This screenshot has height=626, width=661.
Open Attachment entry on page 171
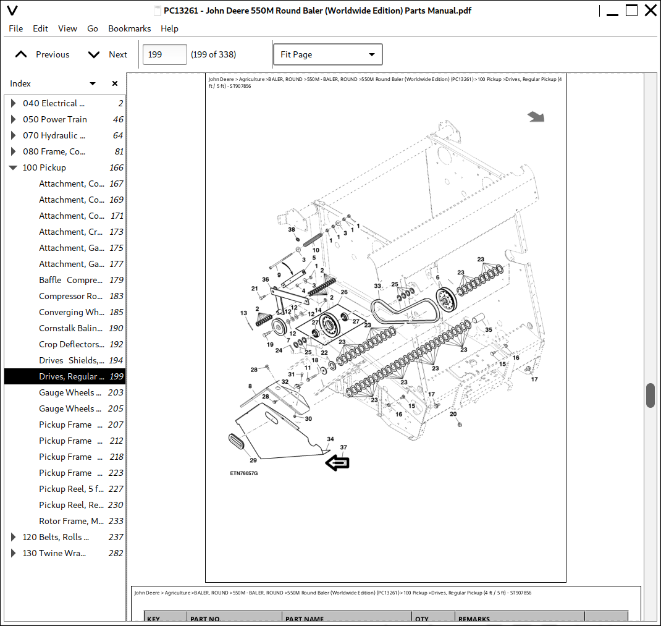pos(65,216)
